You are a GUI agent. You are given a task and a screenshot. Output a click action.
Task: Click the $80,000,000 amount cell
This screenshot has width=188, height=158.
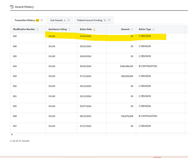[x=126, y=76]
